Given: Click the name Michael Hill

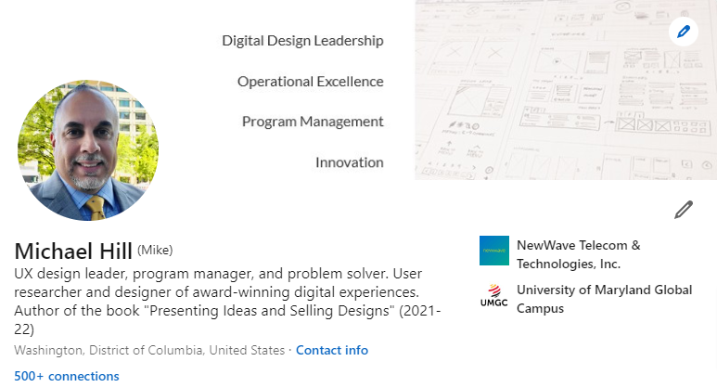Looking at the screenshot, I should (x=73, y=251).
